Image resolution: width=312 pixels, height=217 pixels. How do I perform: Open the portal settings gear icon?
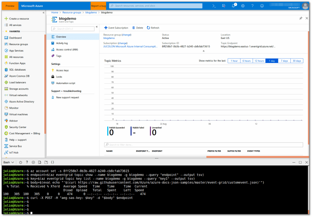click(243, 6)
